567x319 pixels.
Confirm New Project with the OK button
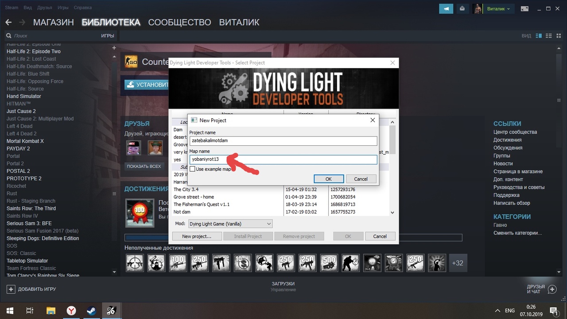point(328,179)
